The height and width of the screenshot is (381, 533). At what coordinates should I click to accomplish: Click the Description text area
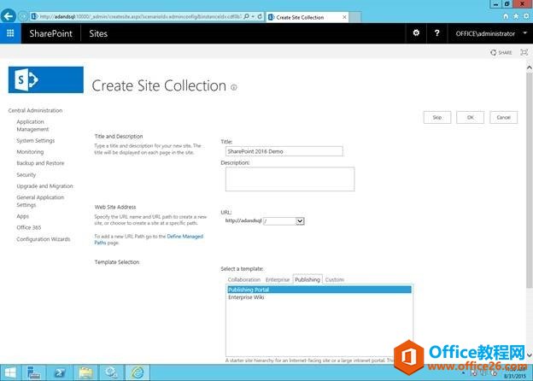coord(290,179)
